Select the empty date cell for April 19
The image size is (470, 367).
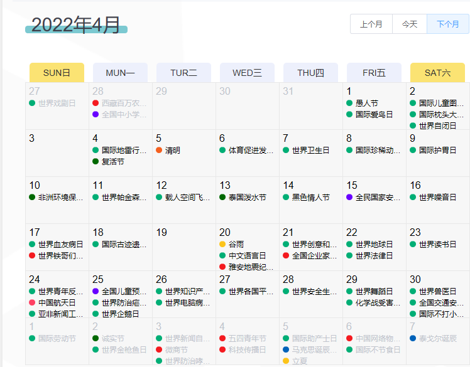pyautogui.click(x=184, y=247)
